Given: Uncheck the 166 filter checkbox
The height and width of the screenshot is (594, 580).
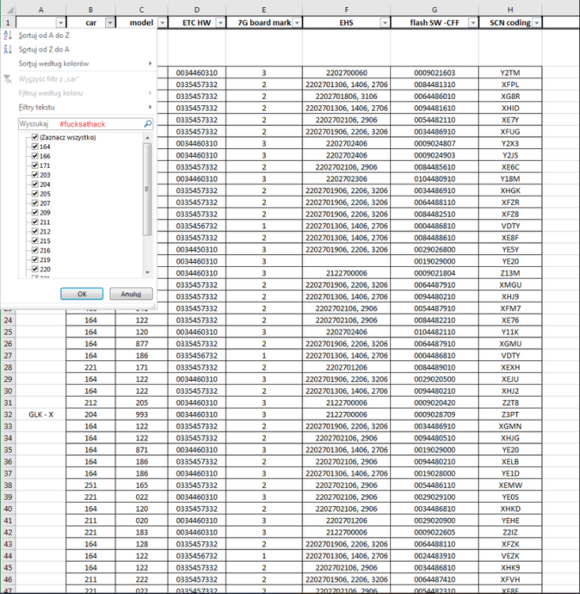Looking at the screenshot, I should (x=35, y=156).
